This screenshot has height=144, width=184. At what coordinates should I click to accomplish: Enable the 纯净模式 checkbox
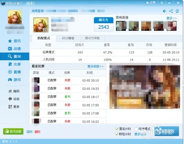tap(136, 129)
